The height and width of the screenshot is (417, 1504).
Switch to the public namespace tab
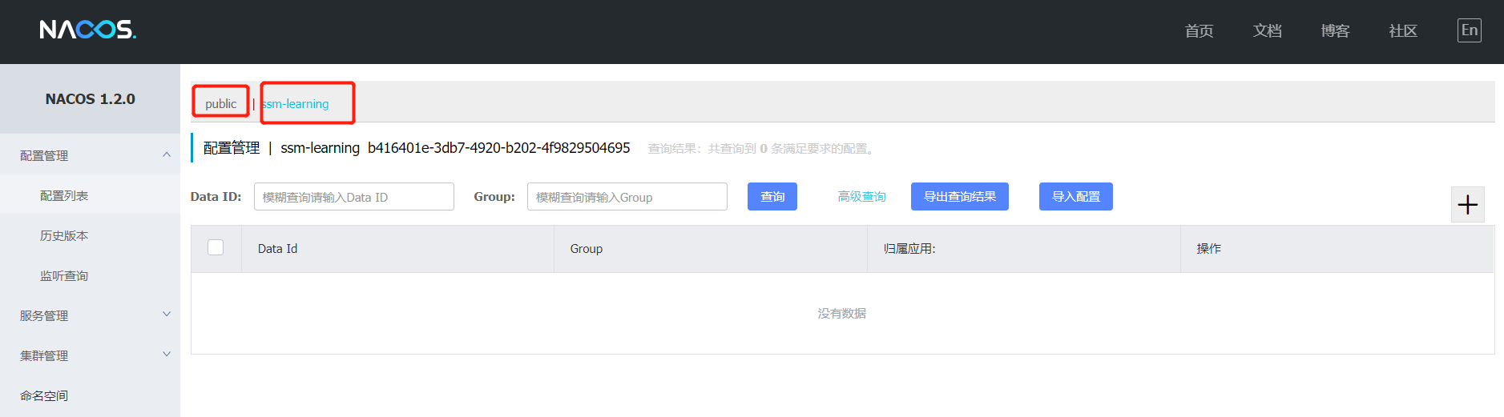[x=220, y=104]
